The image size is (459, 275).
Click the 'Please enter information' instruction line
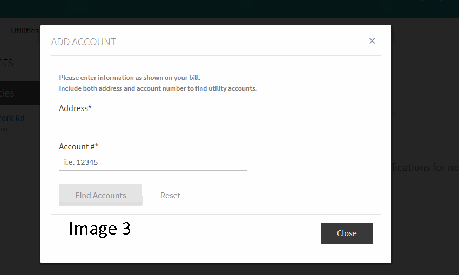pos(130,78)
